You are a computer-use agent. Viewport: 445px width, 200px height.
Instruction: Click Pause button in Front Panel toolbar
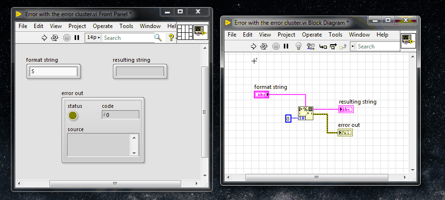[x=77, y=38]
